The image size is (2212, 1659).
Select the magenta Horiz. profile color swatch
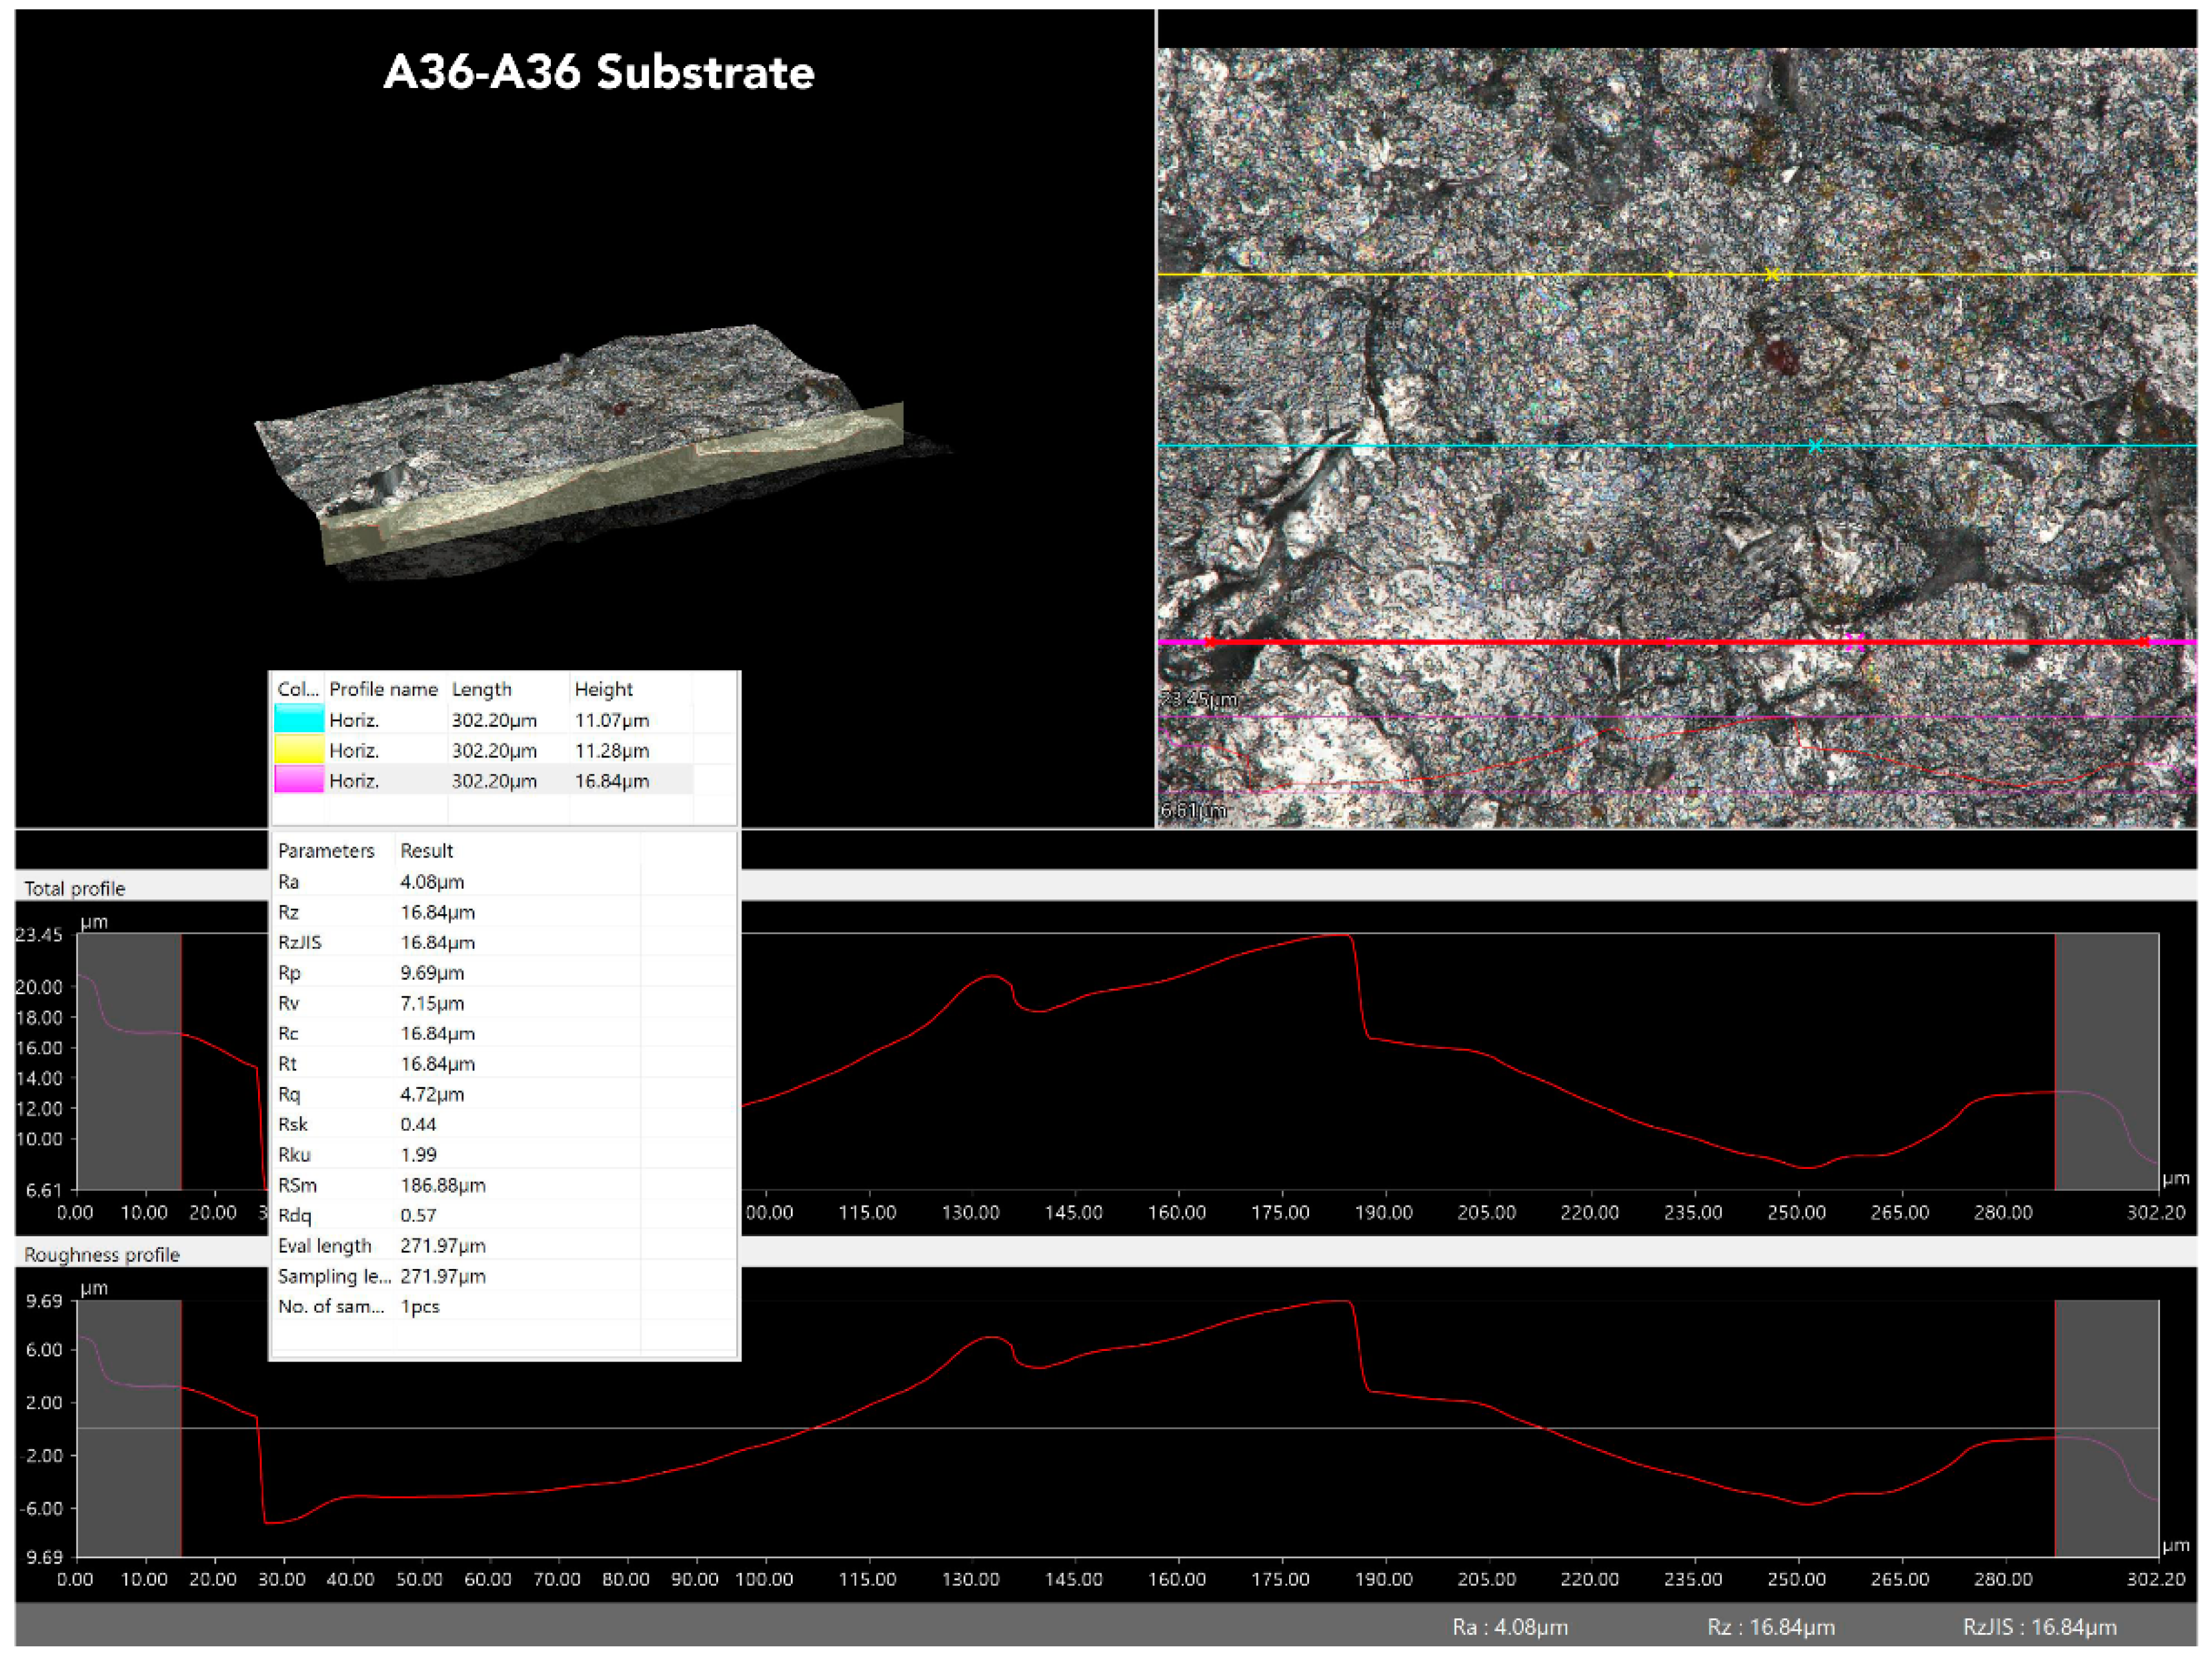click(299, 780)
